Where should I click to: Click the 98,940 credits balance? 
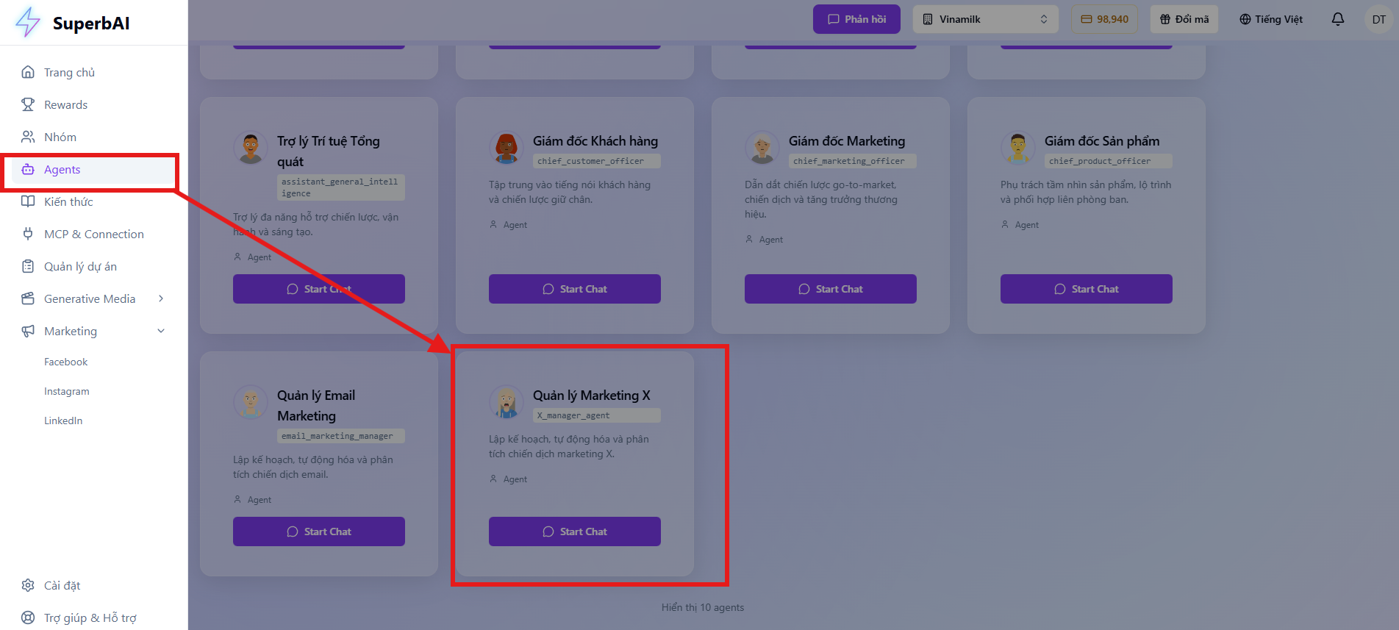1105,19
